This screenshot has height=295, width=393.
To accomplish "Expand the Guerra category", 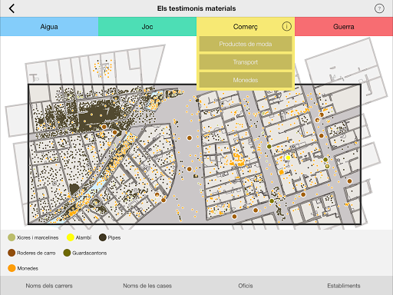I will coord(344,27).
